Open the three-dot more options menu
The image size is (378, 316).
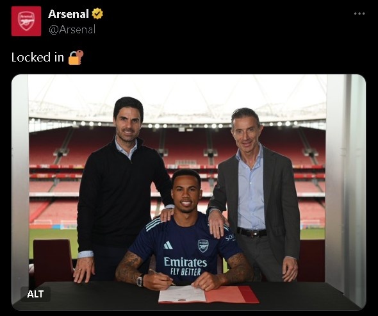(359, 13)
